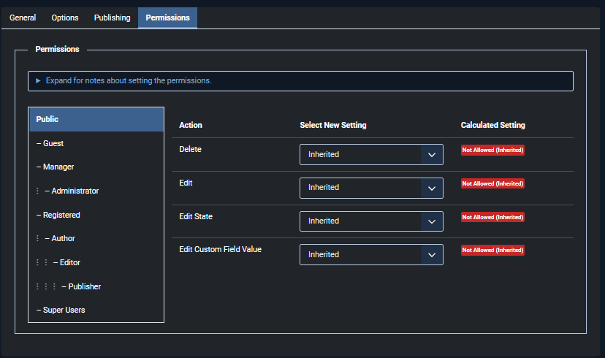Select the Permissions tab
605x358 pixels.
(x=167, y=18)
